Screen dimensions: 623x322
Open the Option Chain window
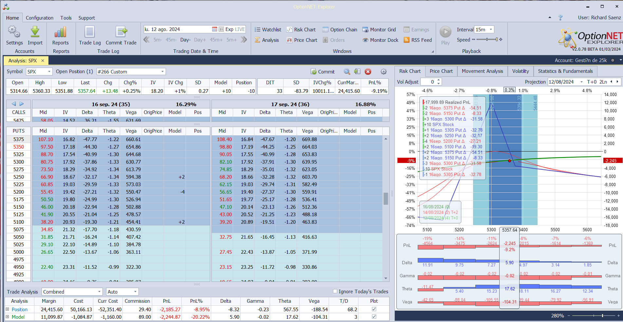point(339,30)
